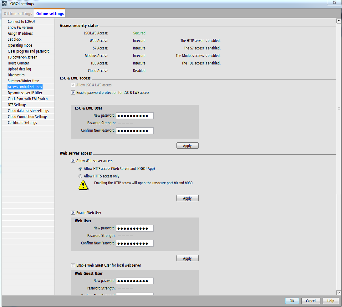Viewport: 342px width, 307px height.
Task: Select Allow HTTP access radio button
Action: pyautogui.click(x=80, y=169)
